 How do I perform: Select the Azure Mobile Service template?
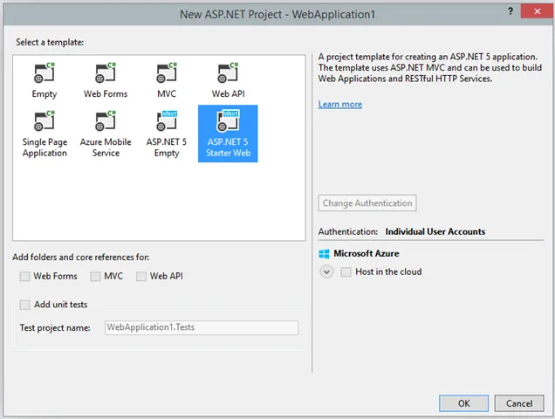[x=106, y=123]
